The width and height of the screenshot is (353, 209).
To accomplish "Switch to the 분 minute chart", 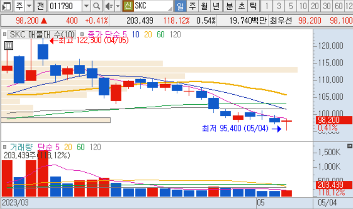I will [230, 6].
